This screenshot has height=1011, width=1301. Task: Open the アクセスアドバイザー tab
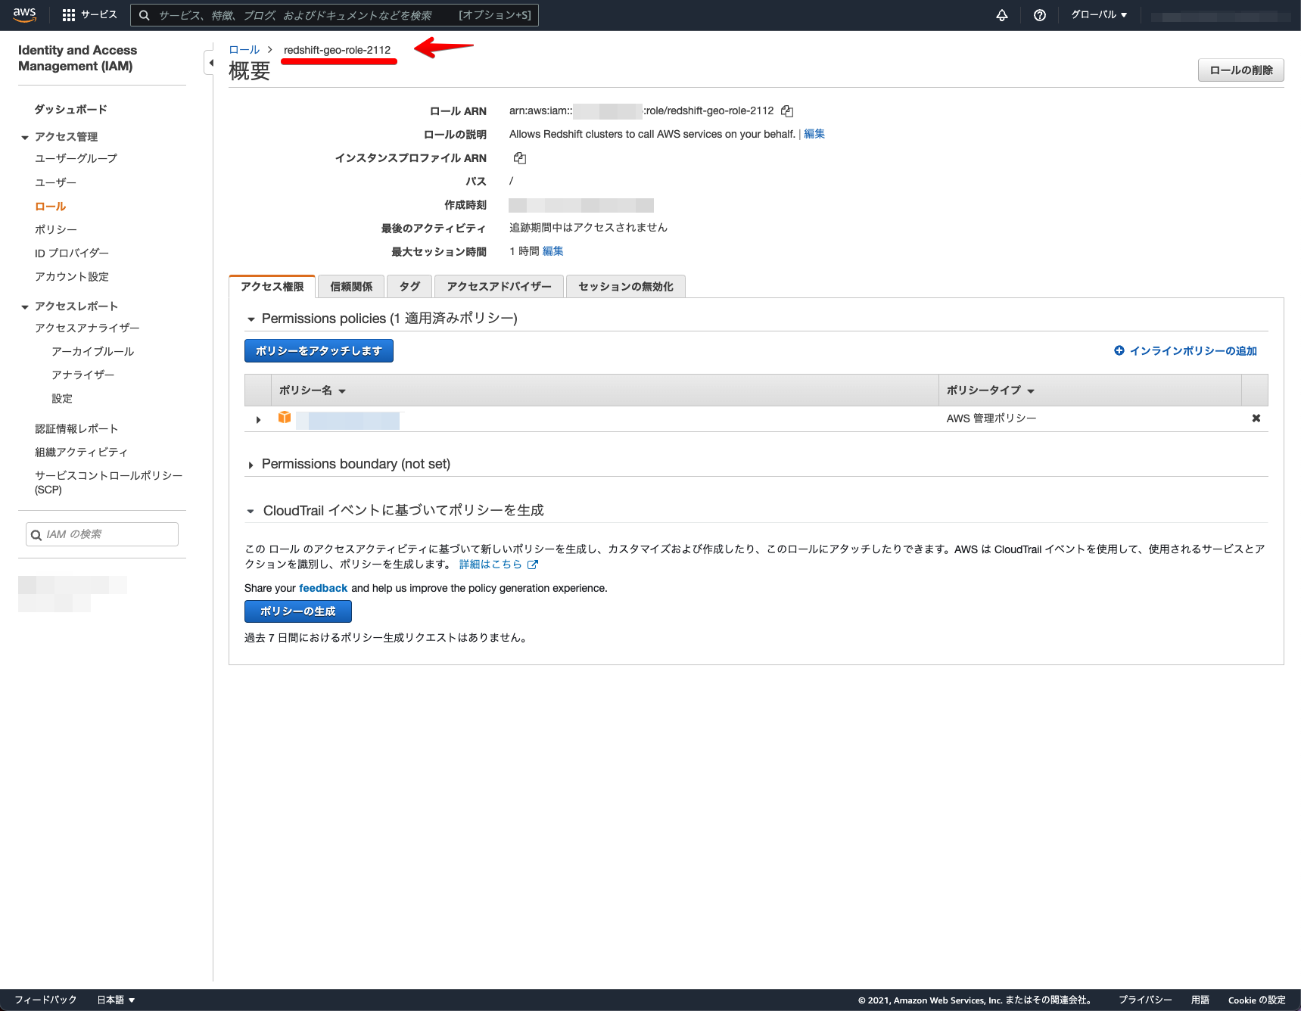coord(497,286)
